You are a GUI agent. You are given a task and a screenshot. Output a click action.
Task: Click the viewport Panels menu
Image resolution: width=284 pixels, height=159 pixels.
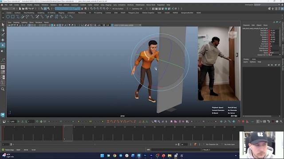pyautogui.click(x=46, y=23)
